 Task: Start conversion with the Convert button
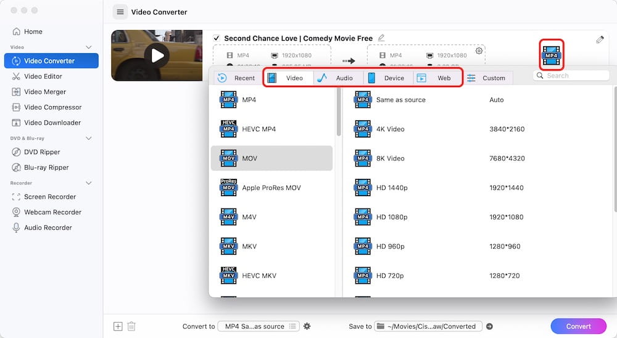(579, 326)
